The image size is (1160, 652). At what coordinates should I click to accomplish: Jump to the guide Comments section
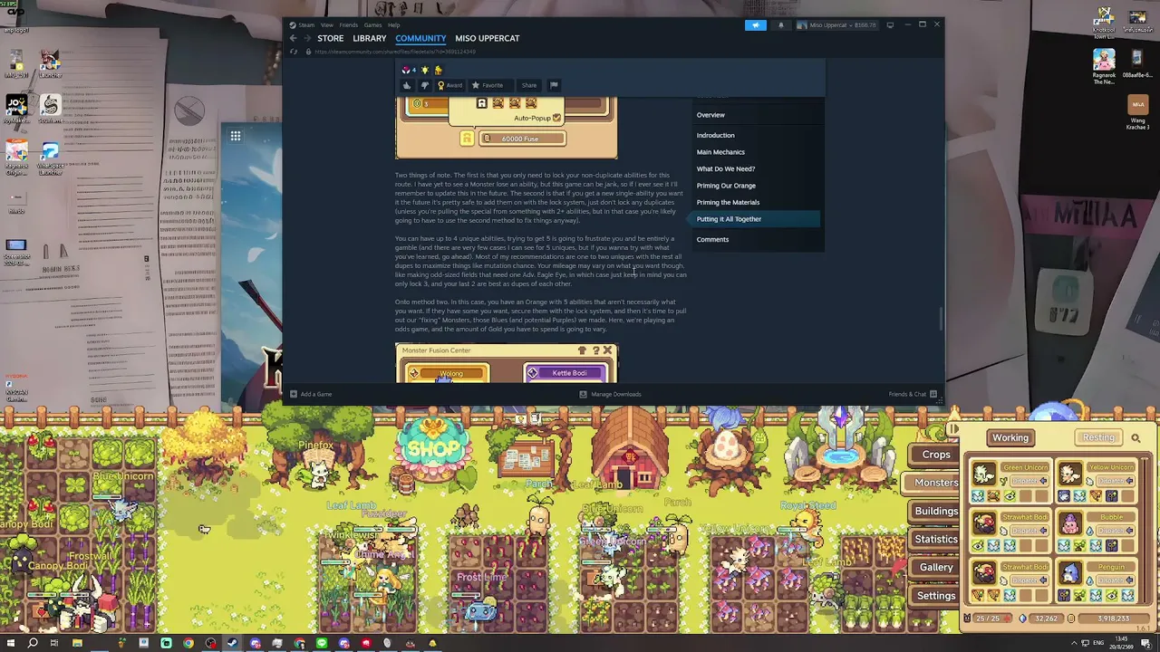712,239
